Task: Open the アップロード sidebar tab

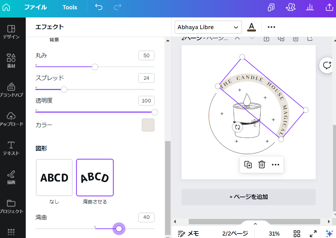Action: 11,119
